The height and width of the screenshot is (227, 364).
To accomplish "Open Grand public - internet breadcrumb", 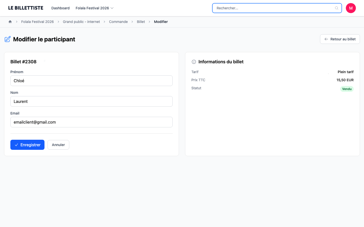I will [x=81, y=22].
